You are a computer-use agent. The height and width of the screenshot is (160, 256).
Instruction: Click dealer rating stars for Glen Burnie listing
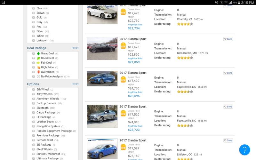185,58
